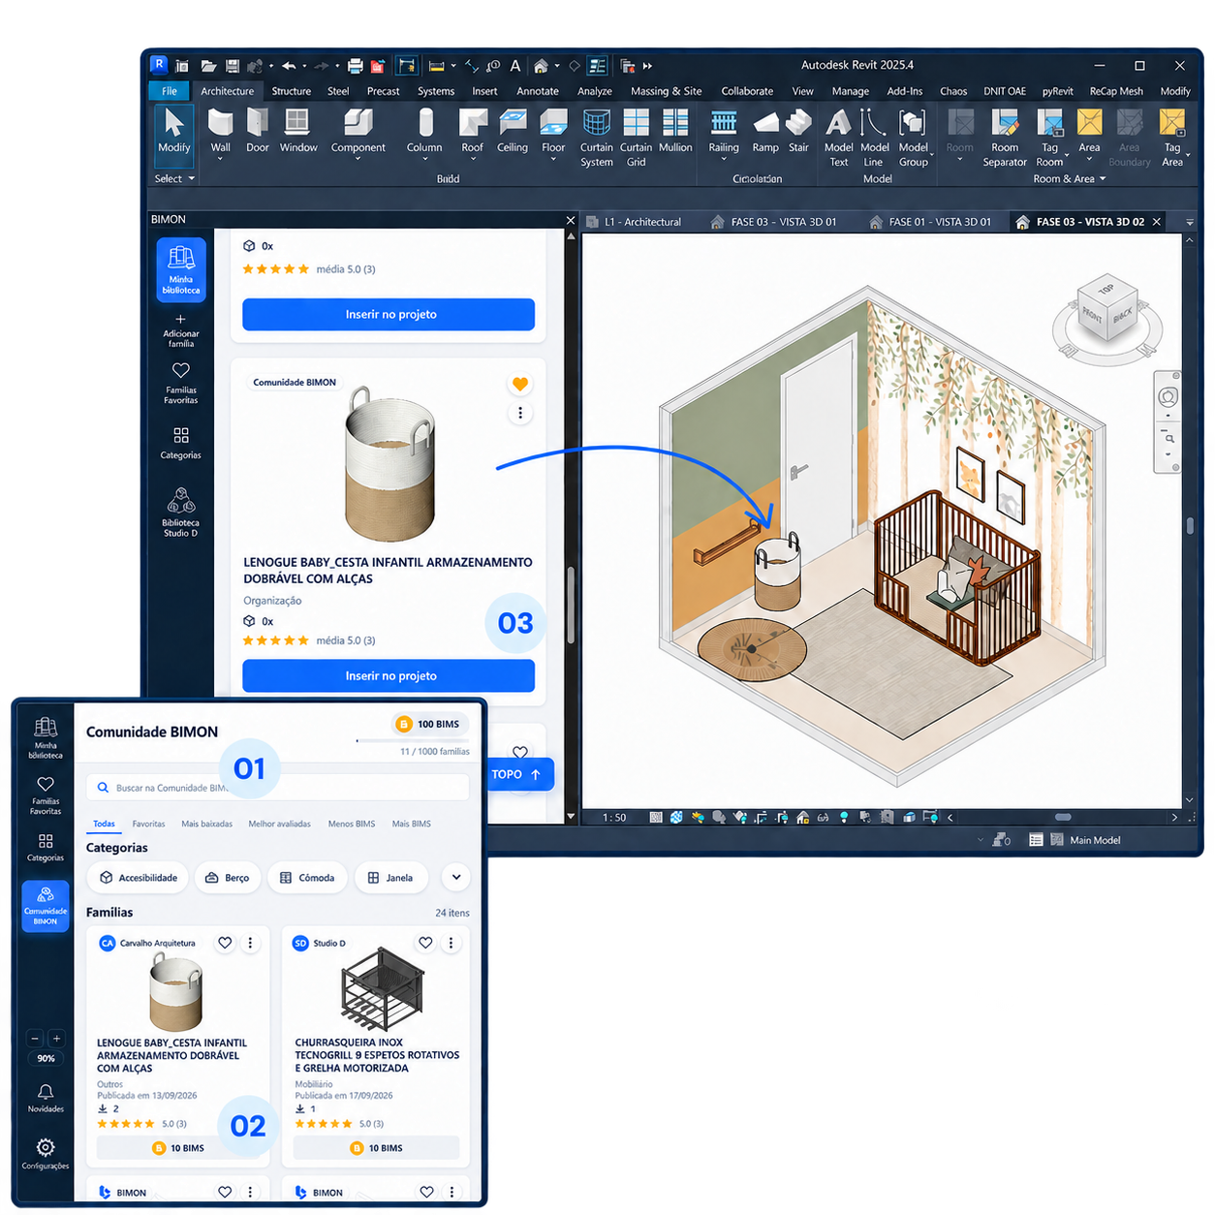
Task: Switch to FASE 01 - VISTA 3D 01 tab
Action: [x=929, y=222]
